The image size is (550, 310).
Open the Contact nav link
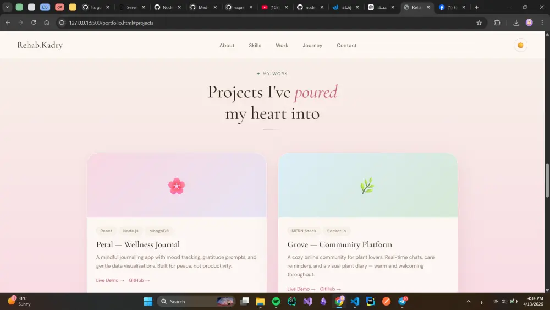click(346, 45)
